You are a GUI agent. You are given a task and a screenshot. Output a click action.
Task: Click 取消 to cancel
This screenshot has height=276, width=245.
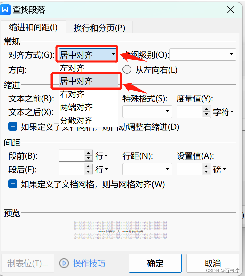pos(213,263)
